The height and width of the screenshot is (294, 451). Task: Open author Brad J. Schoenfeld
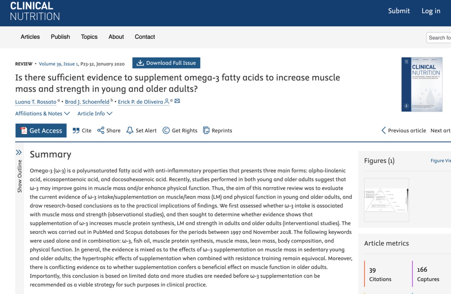click(x=87, y=102)
